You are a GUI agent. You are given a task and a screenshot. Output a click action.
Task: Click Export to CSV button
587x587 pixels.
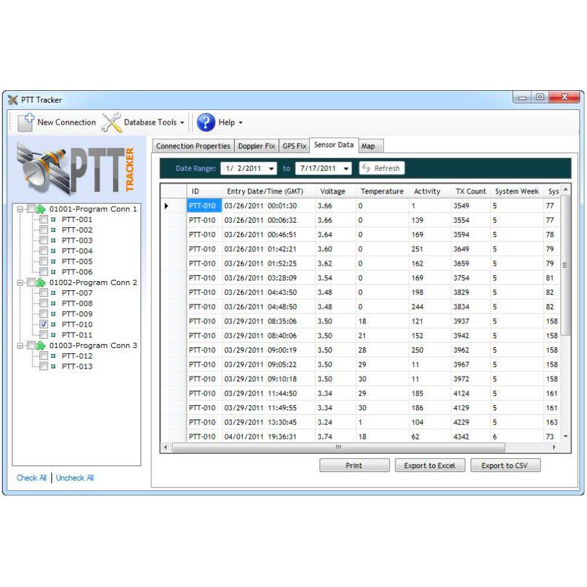(505, 466)
